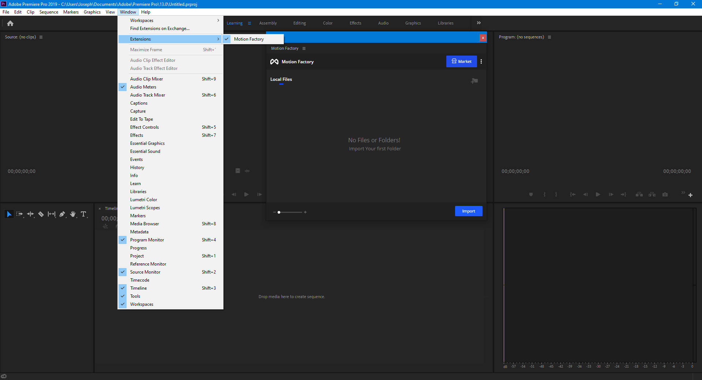Select the Ripple Edit tool
Screen dimensions: 702x380
pyautogui.click(x=30, y=214)
